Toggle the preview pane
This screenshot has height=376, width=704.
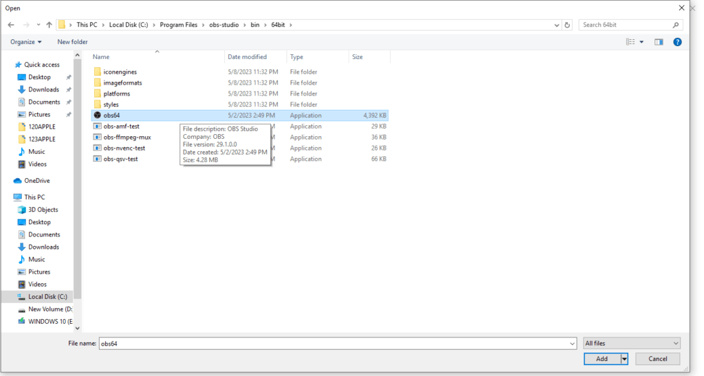pos(659,42)
